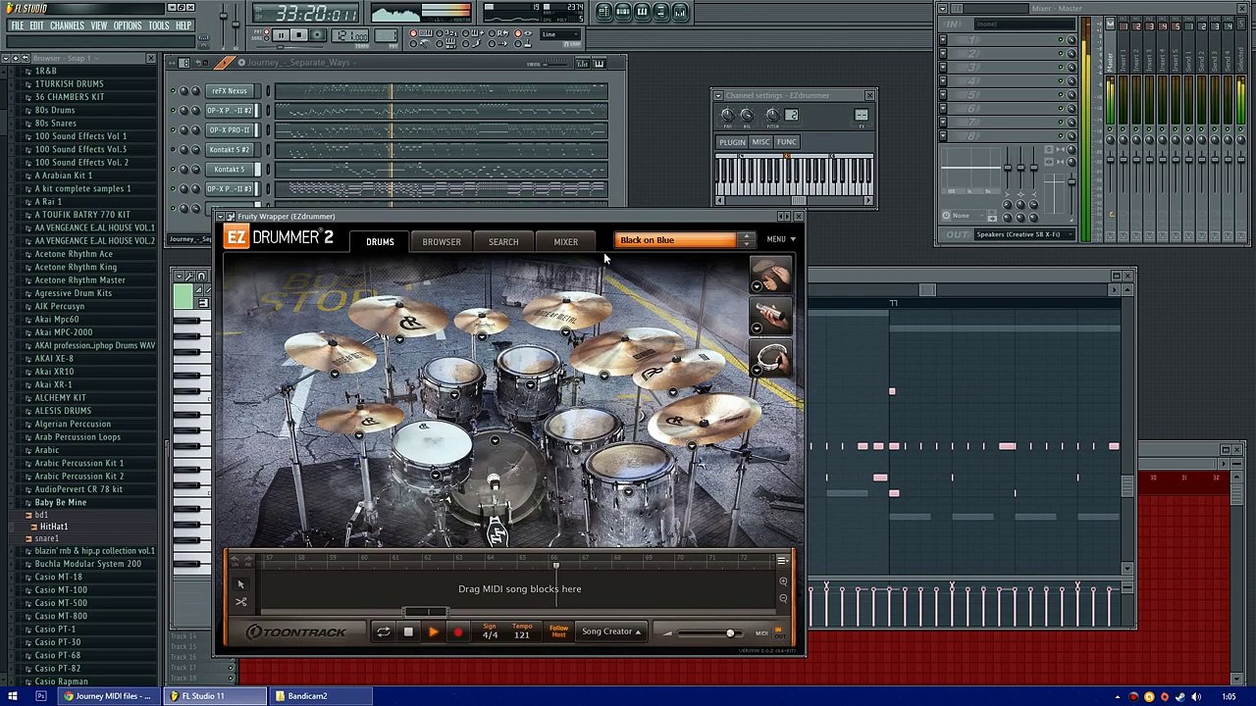
Task: Show the playlist window toolbar icon
Action: pyautogui.click(x=604, y=12)
